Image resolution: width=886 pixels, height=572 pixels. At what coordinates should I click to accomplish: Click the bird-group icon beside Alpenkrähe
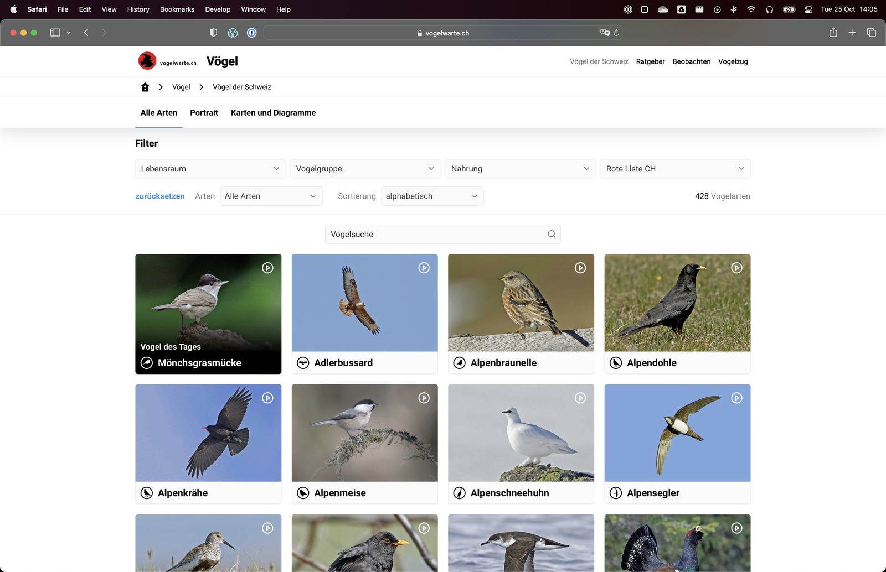tap(147, 493)
